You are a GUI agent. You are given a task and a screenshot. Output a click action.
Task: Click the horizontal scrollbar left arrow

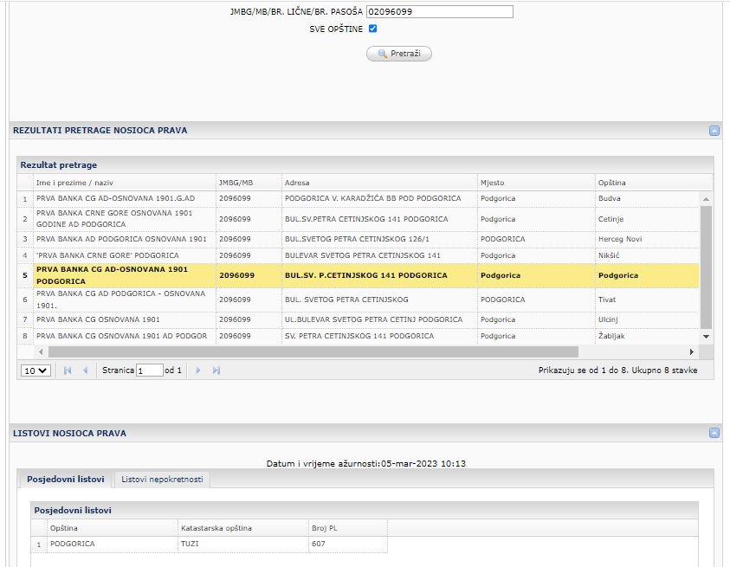(41, 352)
